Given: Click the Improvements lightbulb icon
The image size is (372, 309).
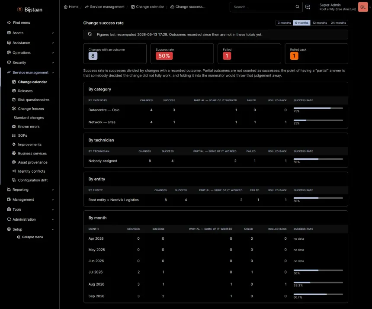Looking at the screenshot, I should coord(14,144).
